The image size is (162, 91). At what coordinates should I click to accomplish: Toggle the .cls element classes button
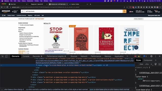click(147, 64)
